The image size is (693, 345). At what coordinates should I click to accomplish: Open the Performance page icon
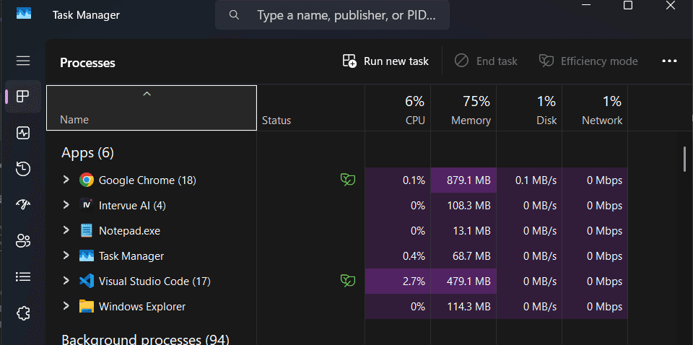pos(23,133)
